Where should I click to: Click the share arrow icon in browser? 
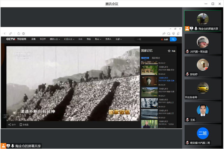point(164,34)
